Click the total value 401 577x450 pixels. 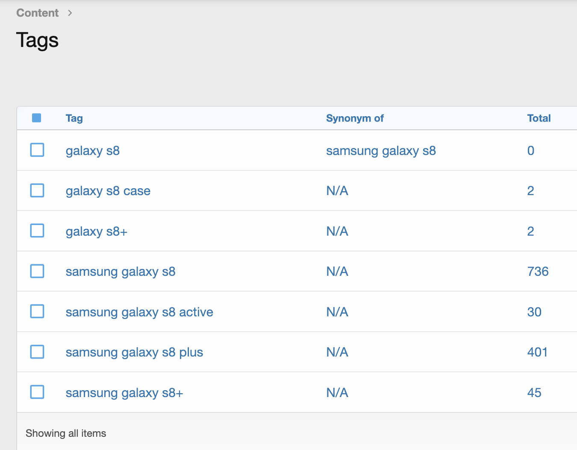(537, 352)
